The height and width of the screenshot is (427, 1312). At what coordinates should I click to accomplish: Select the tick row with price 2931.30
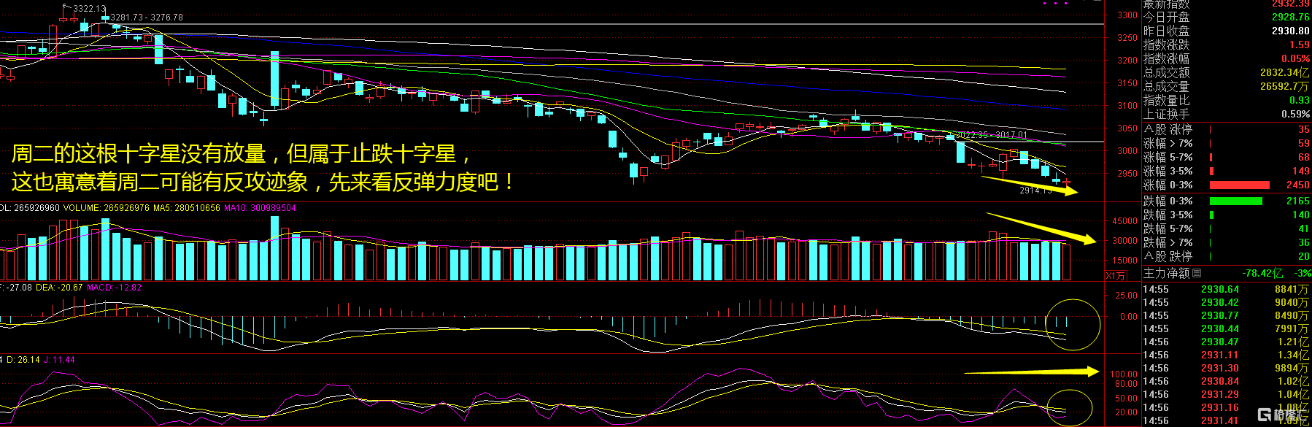(x=1226, y=368)
